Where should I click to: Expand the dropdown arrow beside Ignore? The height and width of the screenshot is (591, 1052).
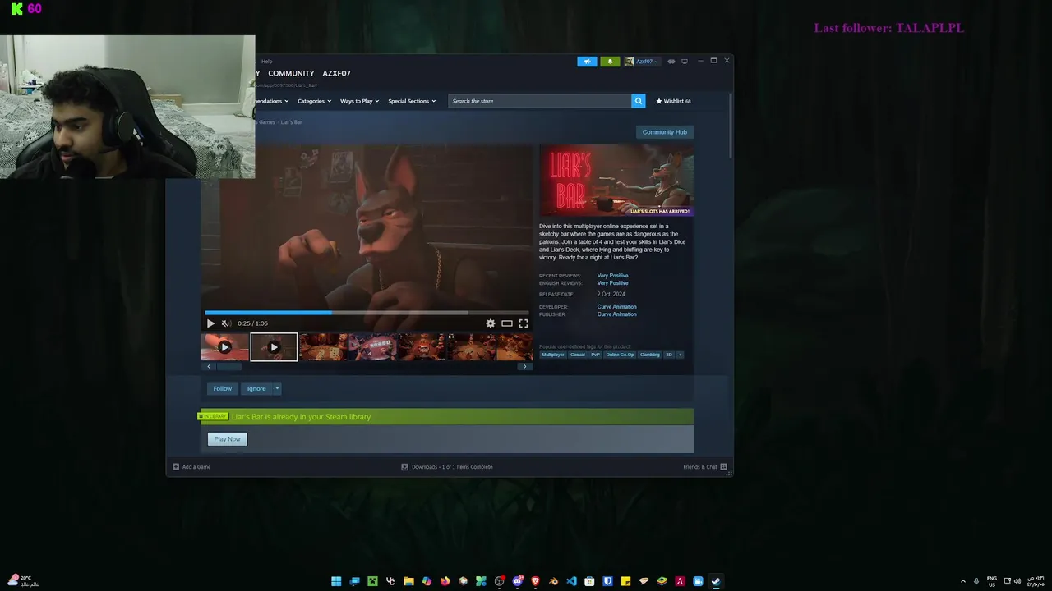[x=277, y=388]
